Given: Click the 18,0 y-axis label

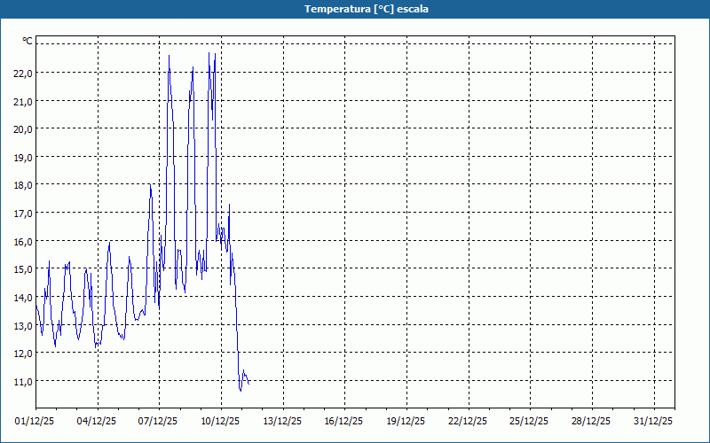Looking at the screenshot, I should (x=23, y=184).
